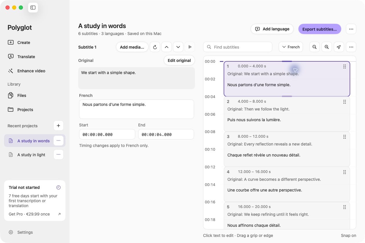The image size is (365, 243).
Task: Add a new recent project with plus
Action: (59, 126)
